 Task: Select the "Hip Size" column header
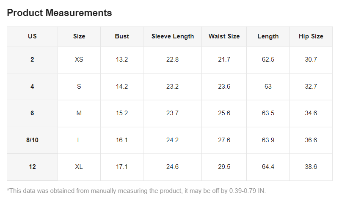coord(311,36)
